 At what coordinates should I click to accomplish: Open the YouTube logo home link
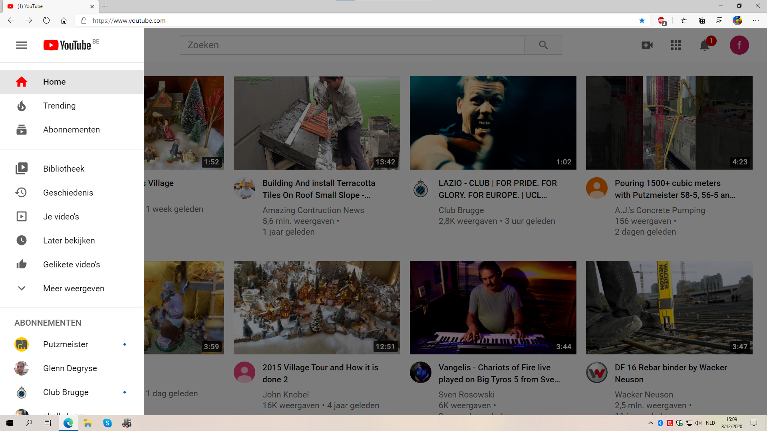pyautogui.click(x=68, y=45)
